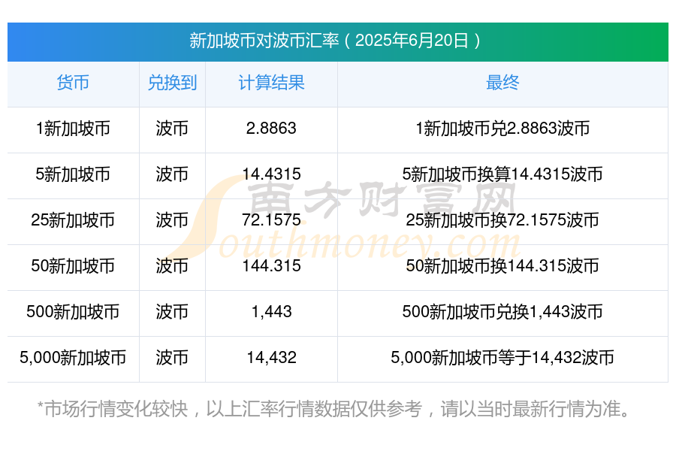Viewport: 676px width, 451px height.
Task: Click '波币' in the 5新加坡币 row
Action: click(172, 174)
